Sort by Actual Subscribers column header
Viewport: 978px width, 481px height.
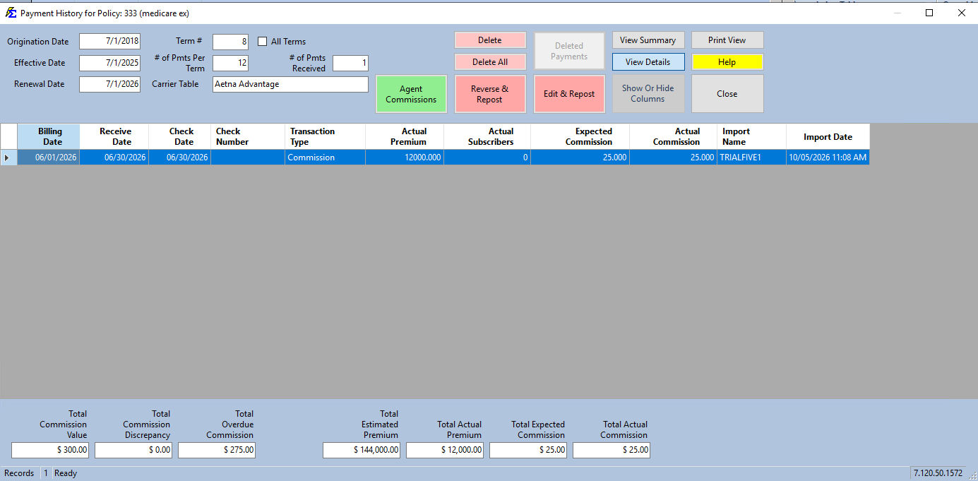click(487, 137)
